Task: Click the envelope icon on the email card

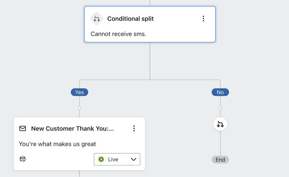Action: [x=23, y=128]
